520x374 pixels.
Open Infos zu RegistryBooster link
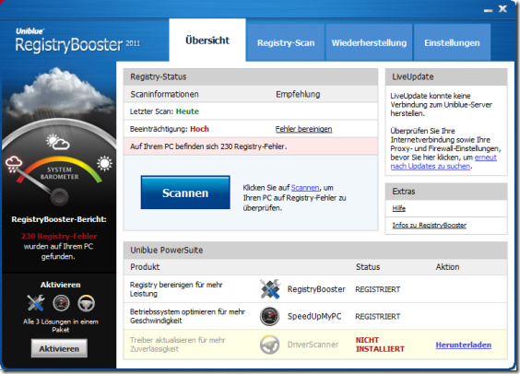430,226
